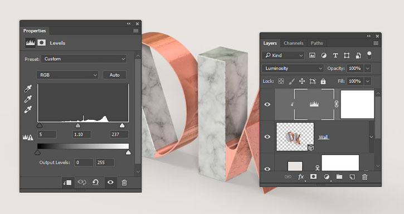Filter layers by pixel layers
Image resolution: width=404 pixels, height=214 pixels.
(312, 55)
